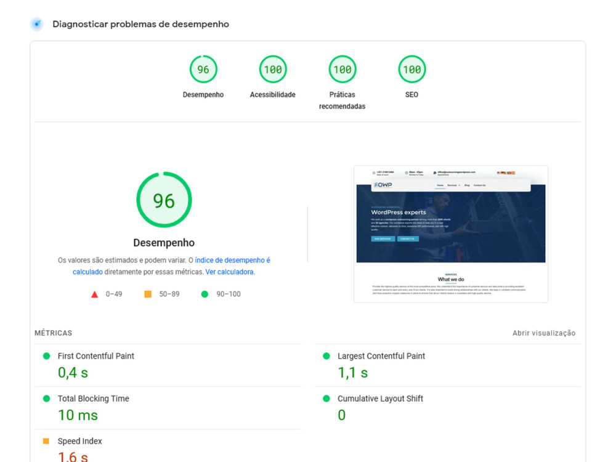Click the '50–89' legend range text
This screenshot has width=616, height=462.
tap(169, 294)
